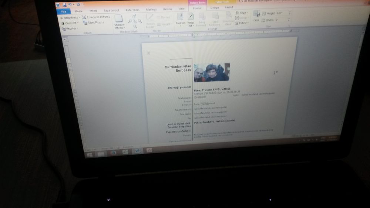Nudge shadow left
370x208 pixels.
click(130, 21)
